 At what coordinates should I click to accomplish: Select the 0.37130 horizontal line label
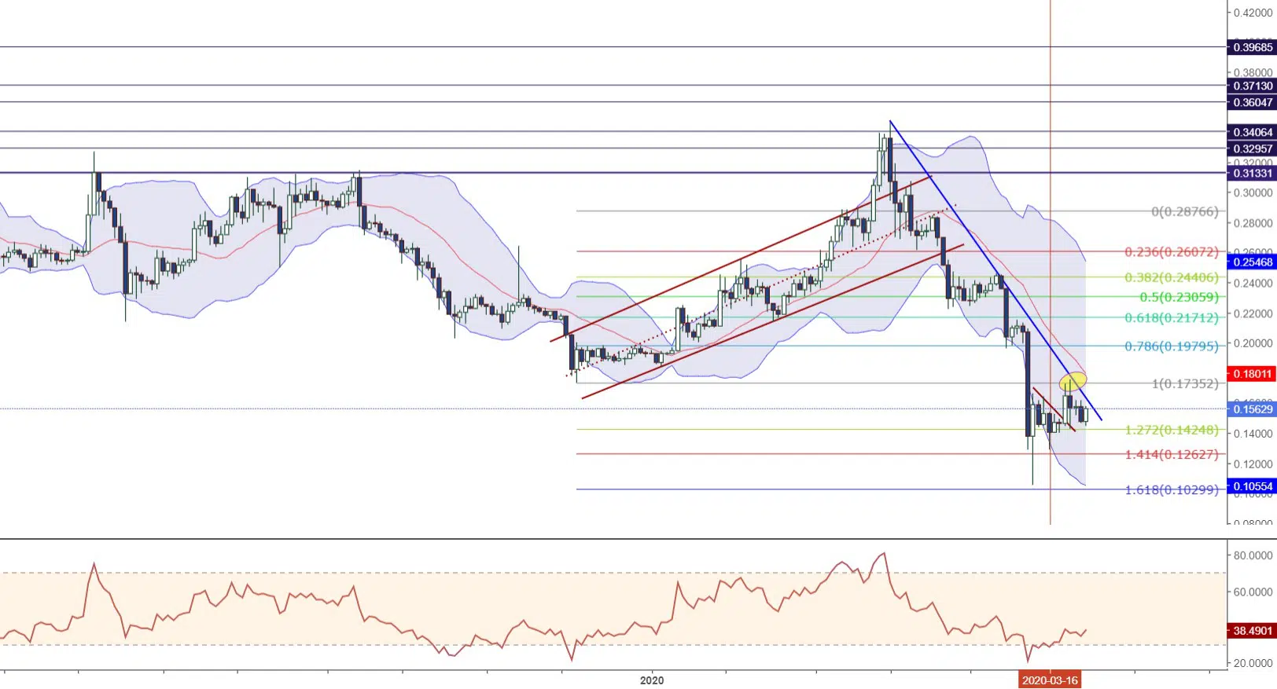(x=1252, y=86)
